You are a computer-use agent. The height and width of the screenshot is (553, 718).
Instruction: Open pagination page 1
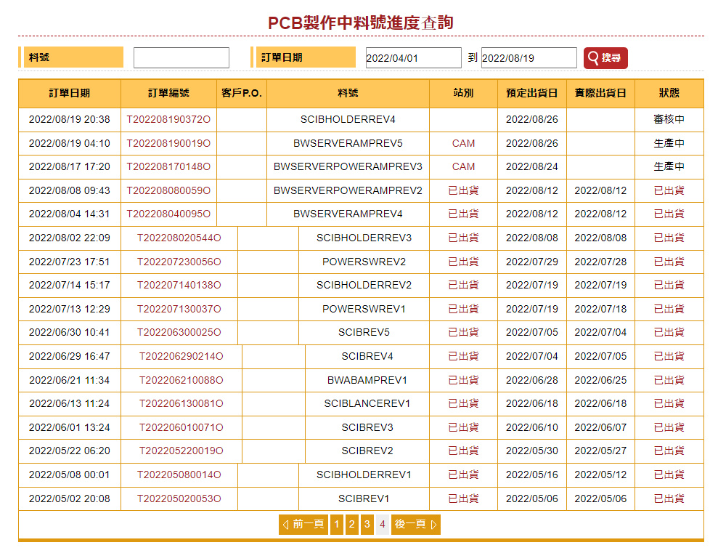point(337,524)
